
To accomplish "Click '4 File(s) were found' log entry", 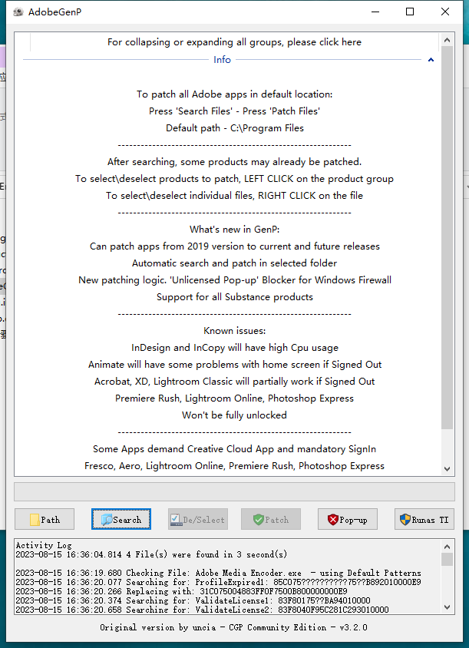I will tap(151, 554).
